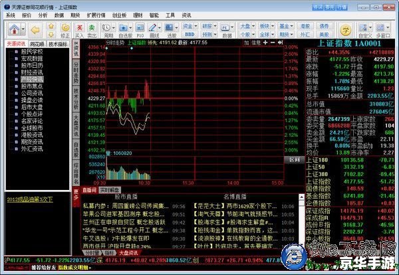Expand the 画线 dropdown arrow

coord(160,28)
